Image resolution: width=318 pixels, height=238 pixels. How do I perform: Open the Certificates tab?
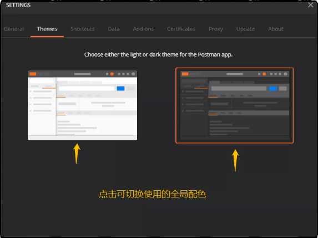[x=181, y=29]
